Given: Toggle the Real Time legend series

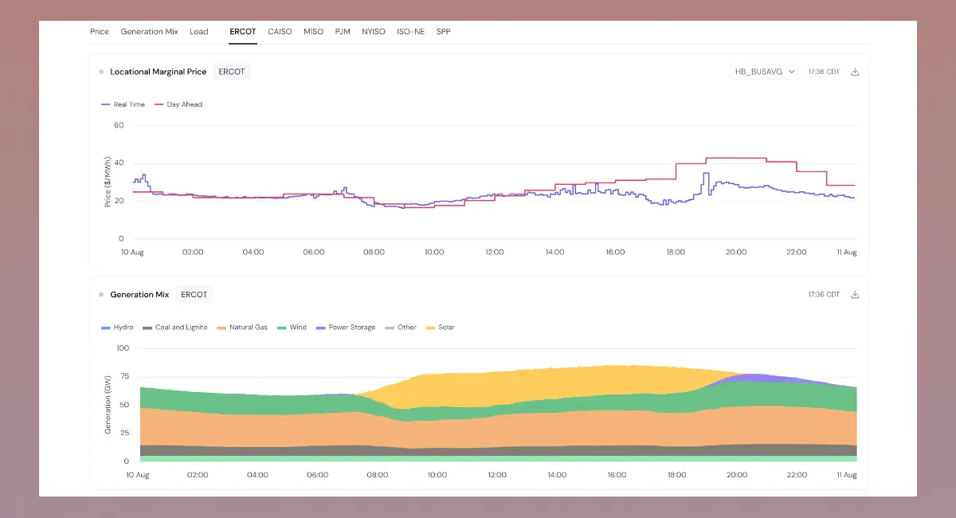Looking at the screenshot, I should point(123,104).
